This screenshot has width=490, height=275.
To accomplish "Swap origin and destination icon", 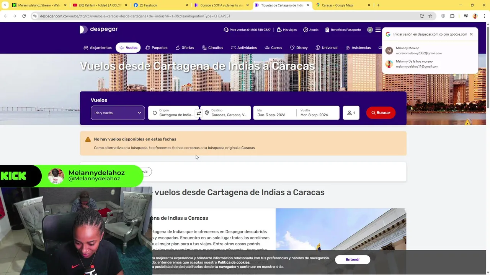I will (199, 113).
